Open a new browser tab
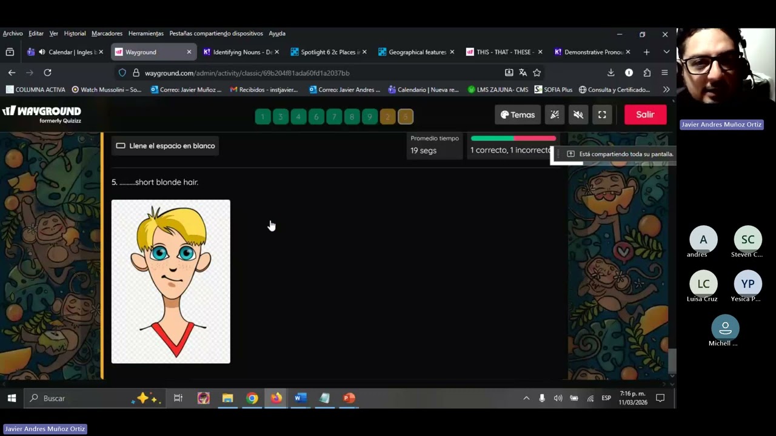 coord(646,52)
